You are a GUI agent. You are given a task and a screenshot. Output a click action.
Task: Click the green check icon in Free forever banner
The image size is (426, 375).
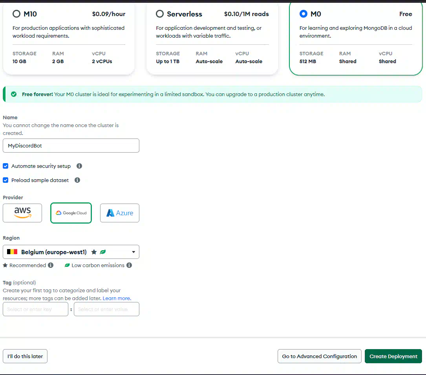(14, 94)
